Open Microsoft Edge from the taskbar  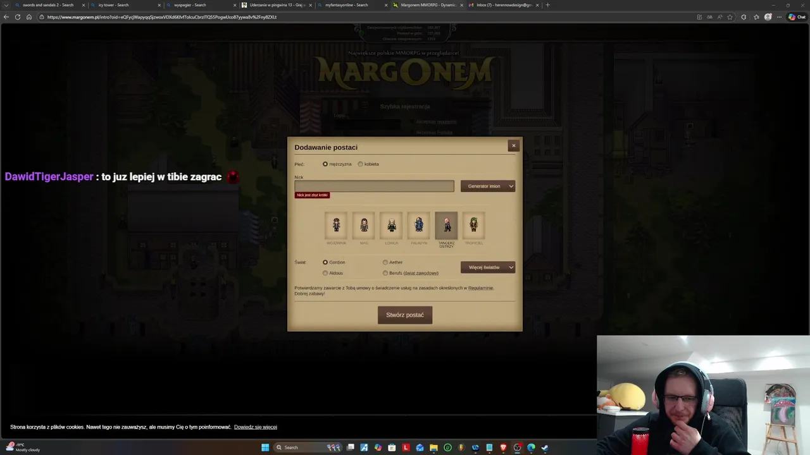pyautogui.click(x=531, y=447)
